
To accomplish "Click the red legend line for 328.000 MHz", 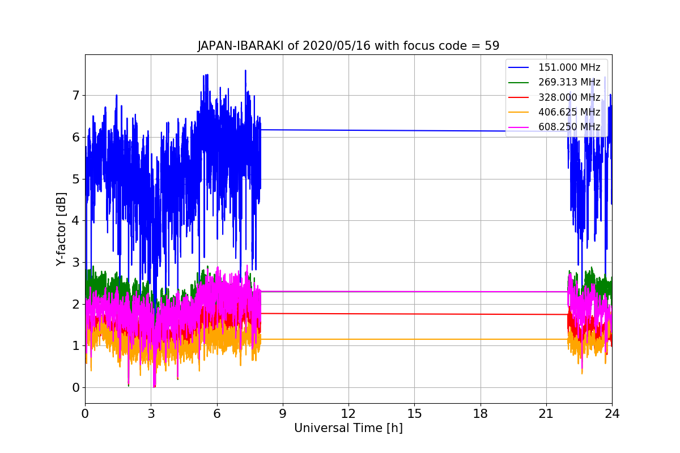I will (x=519, y=97).
